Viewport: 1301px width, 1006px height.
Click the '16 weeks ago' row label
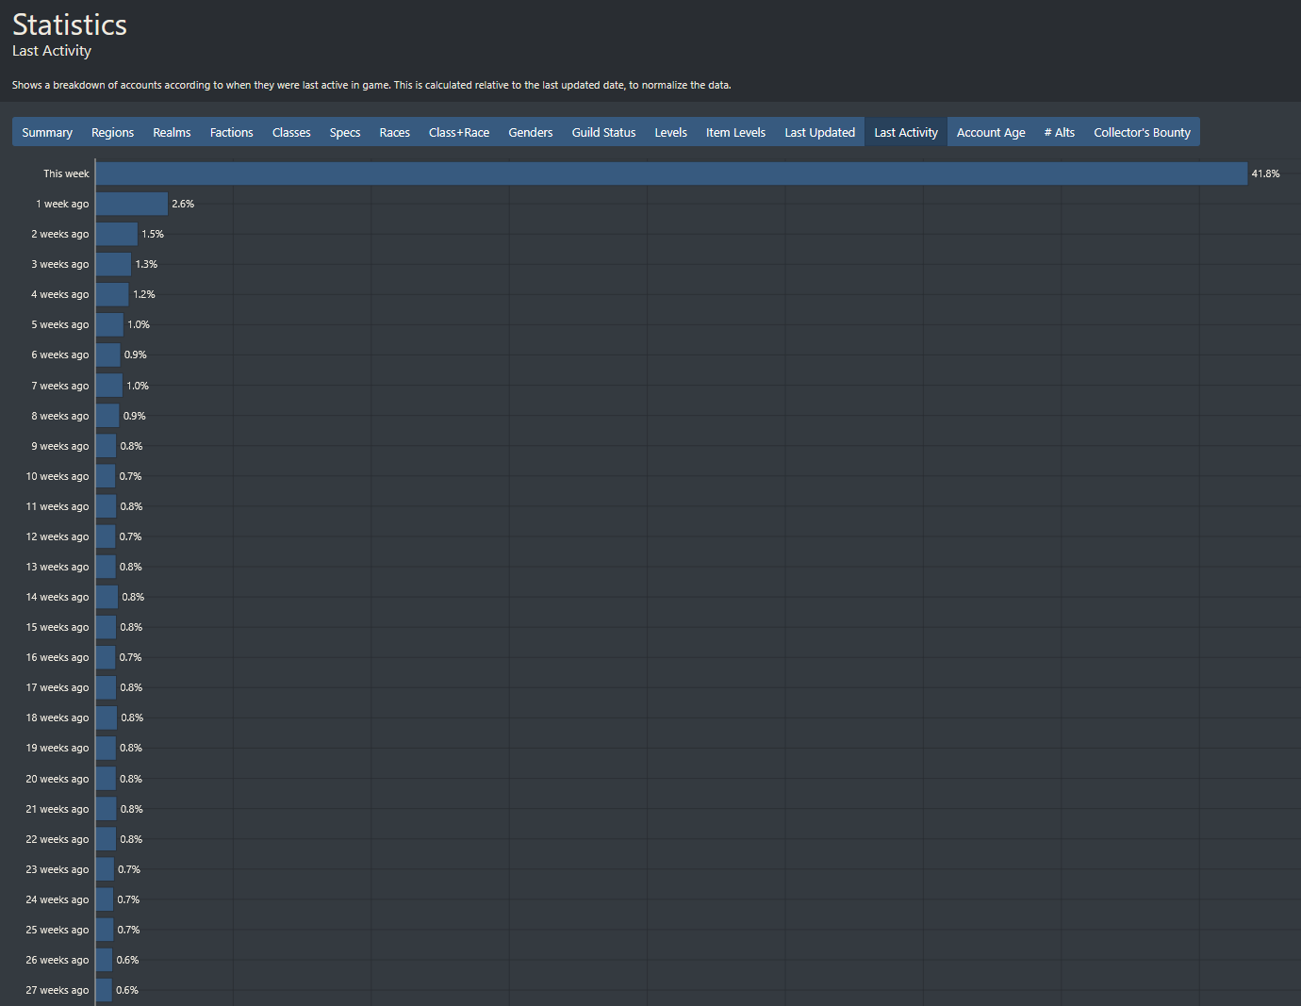(x=58, y=657)
